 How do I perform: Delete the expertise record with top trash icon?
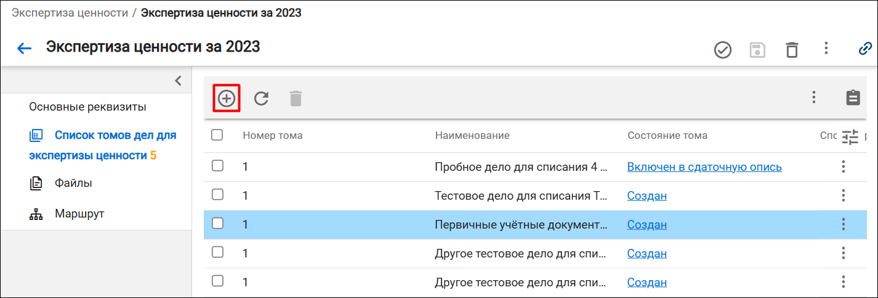(x=792, y=50)
